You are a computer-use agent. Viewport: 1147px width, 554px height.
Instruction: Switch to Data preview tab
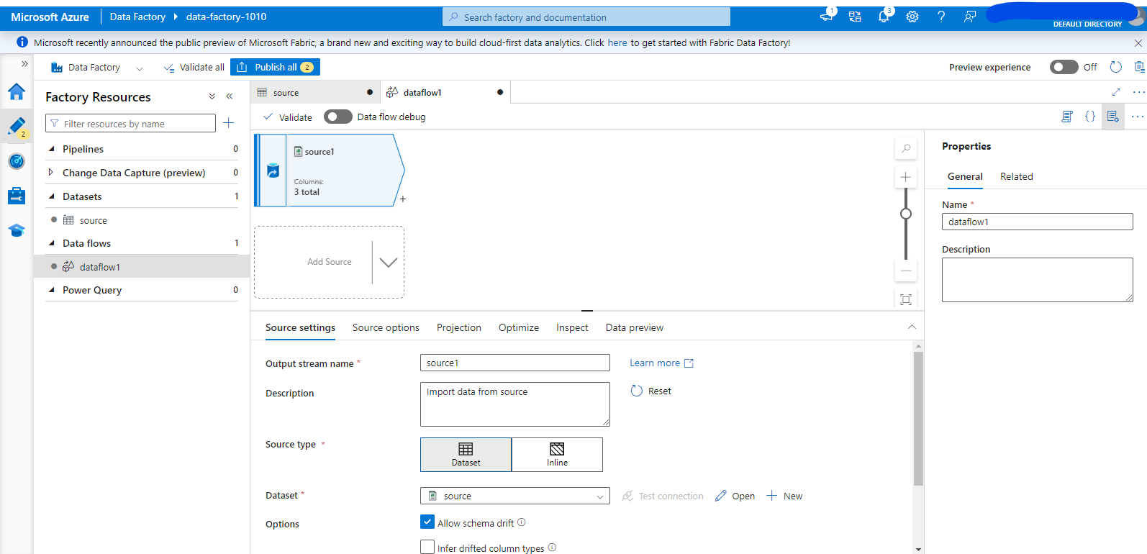(x=635, y=327)
